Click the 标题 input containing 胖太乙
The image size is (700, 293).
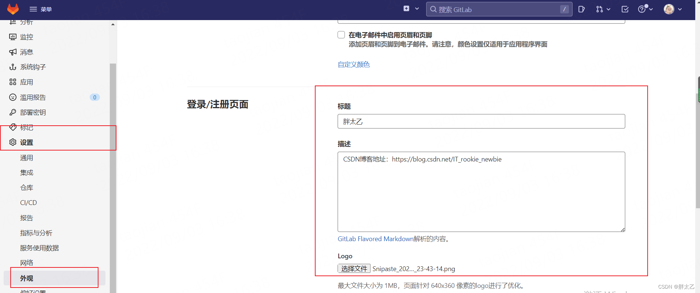[481, 121]
